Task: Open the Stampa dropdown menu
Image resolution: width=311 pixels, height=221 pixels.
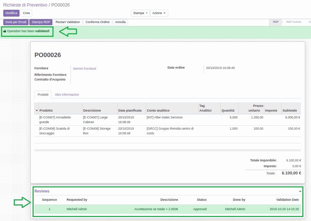Action: click(x=140, y=13)
